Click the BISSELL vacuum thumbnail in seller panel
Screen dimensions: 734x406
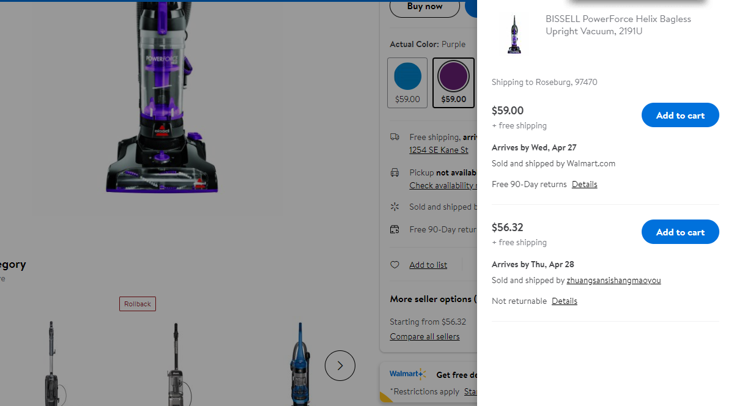tap(514, 34)
